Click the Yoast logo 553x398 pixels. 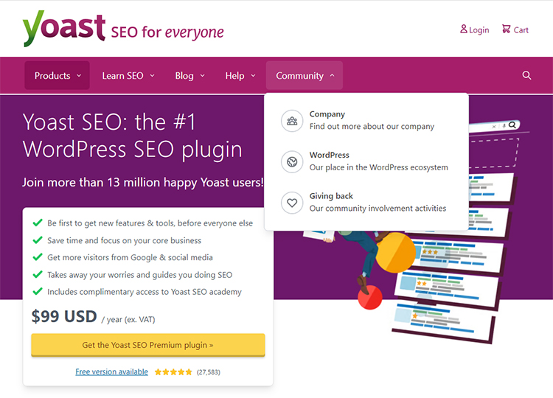[x=64, y=28]
